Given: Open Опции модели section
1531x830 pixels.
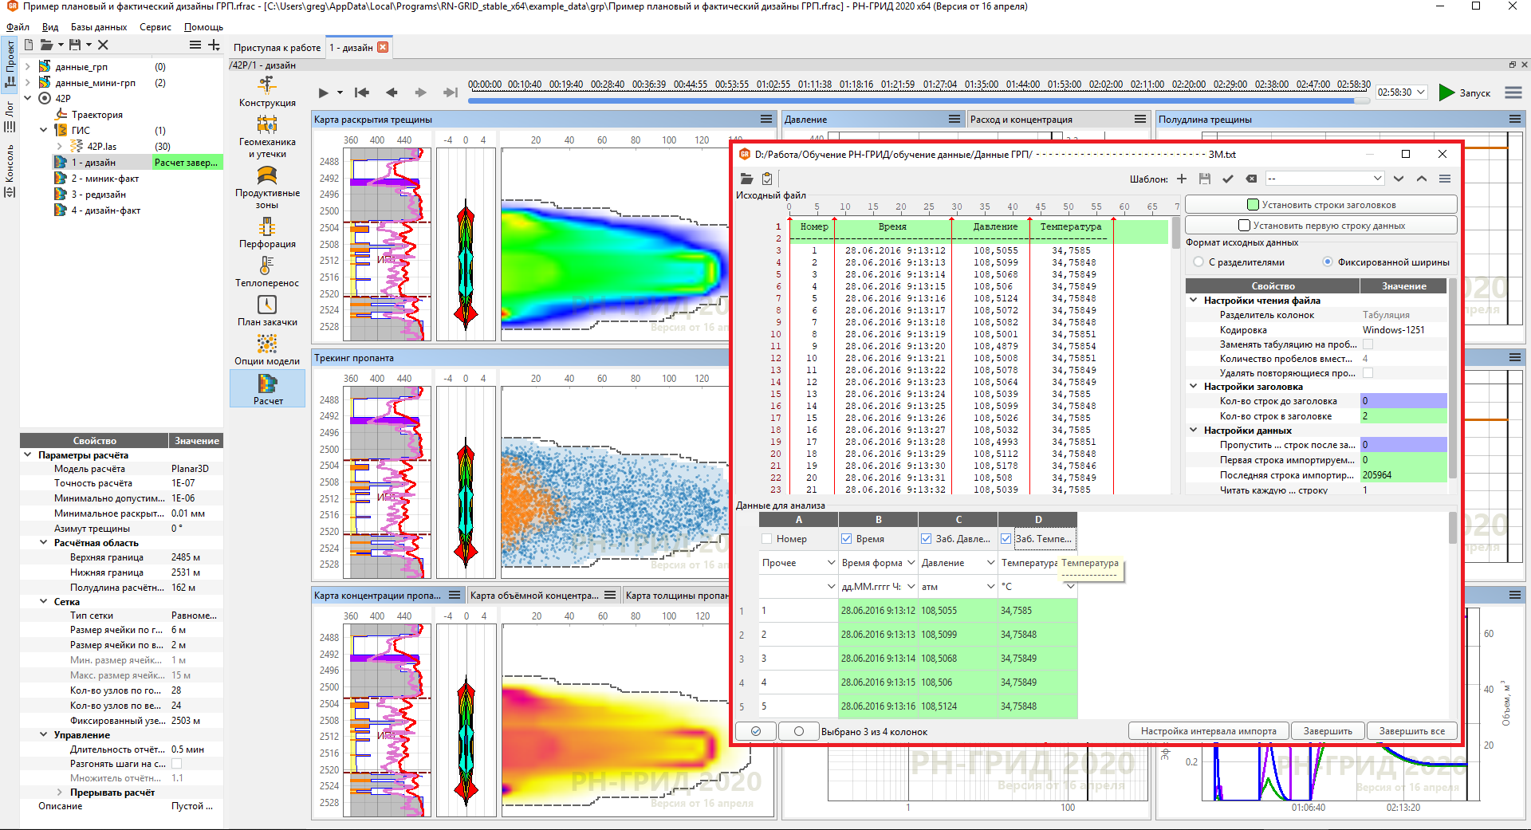Looking at the screenshot, I should tap(267, 350).
